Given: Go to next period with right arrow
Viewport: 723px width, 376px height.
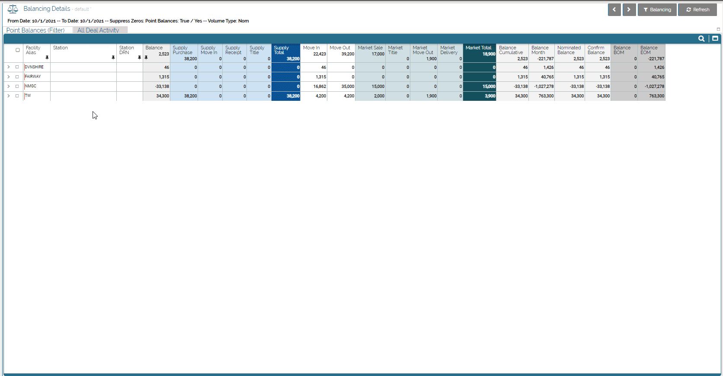Looking at the screenshot, I should pyautogui.click(x=629, y=10).
